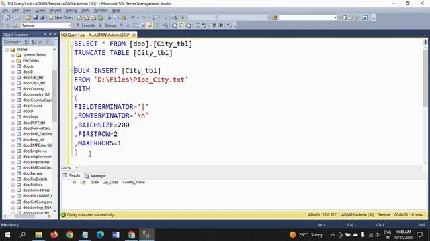Open the Help menu
430x241 pixels.
click(116, 11)
